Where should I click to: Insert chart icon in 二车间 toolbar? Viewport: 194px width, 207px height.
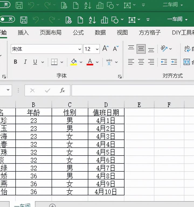coord(100,5)
